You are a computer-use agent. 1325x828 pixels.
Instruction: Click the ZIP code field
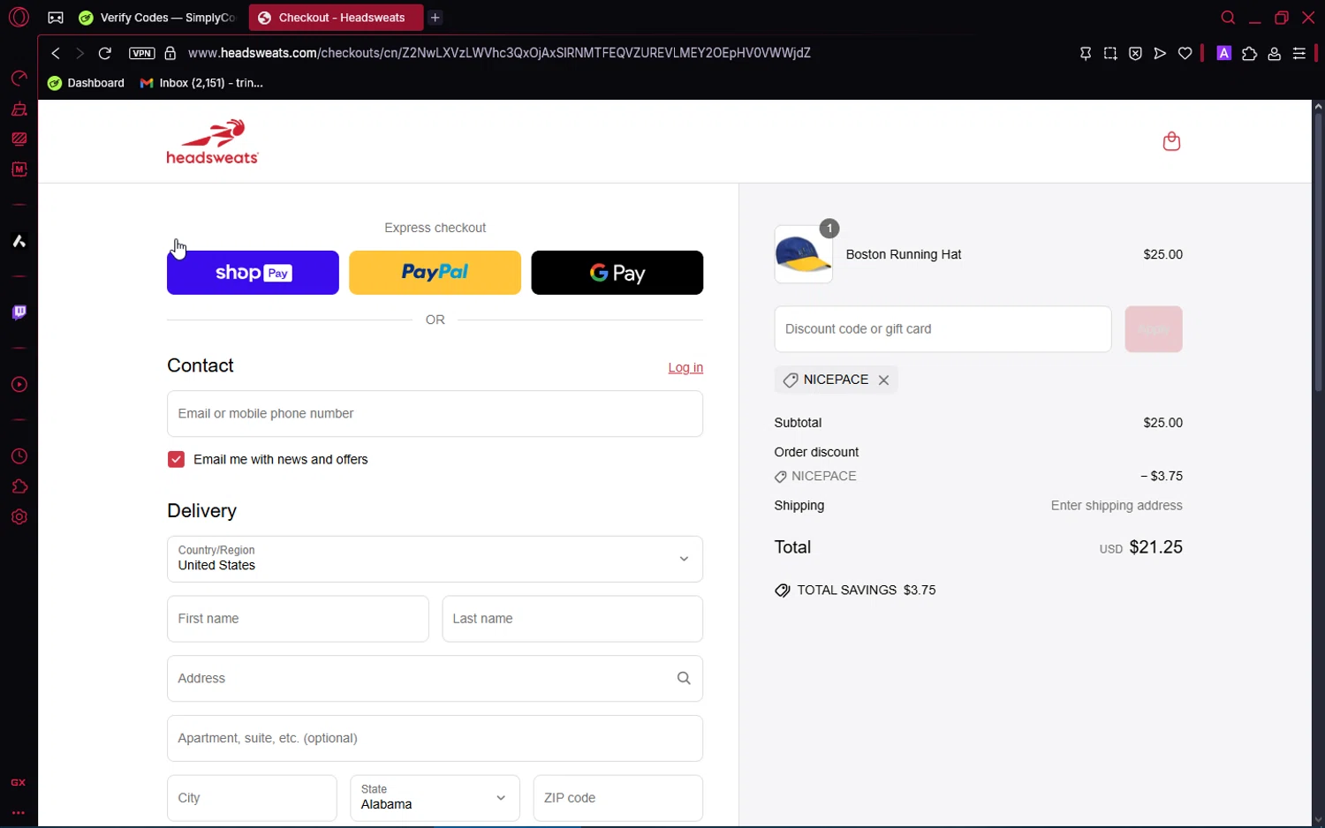tap(618, 798)
